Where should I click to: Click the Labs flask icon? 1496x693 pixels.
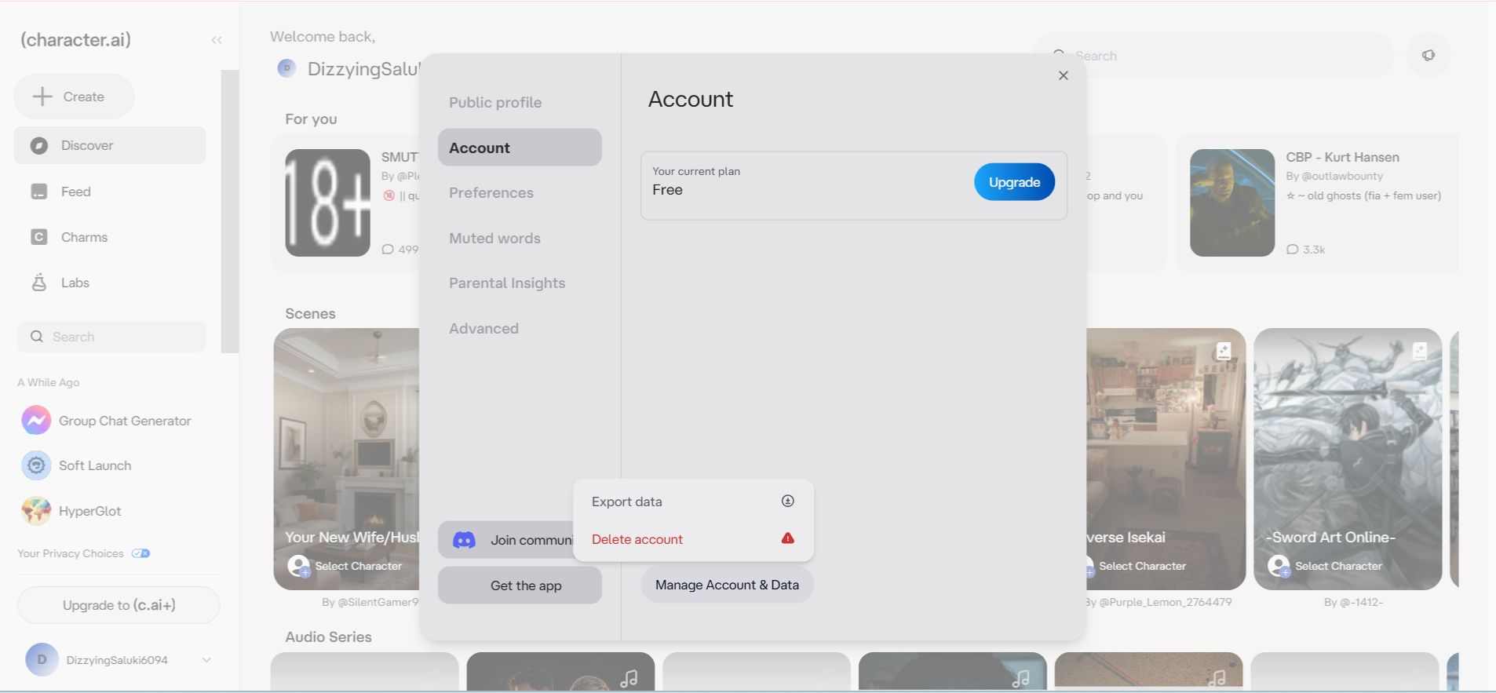[x=39, y=283]
